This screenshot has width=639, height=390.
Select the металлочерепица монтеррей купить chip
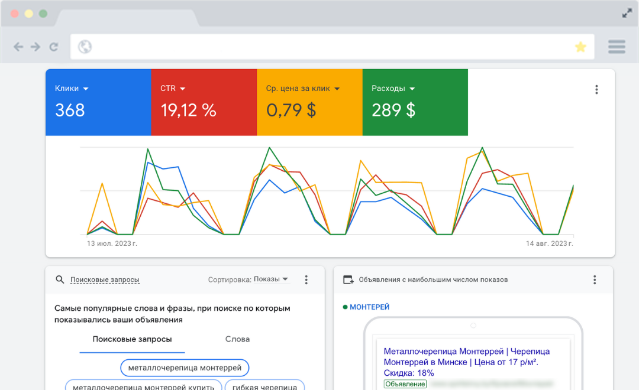pyautogui.click(x=143, y=385)
